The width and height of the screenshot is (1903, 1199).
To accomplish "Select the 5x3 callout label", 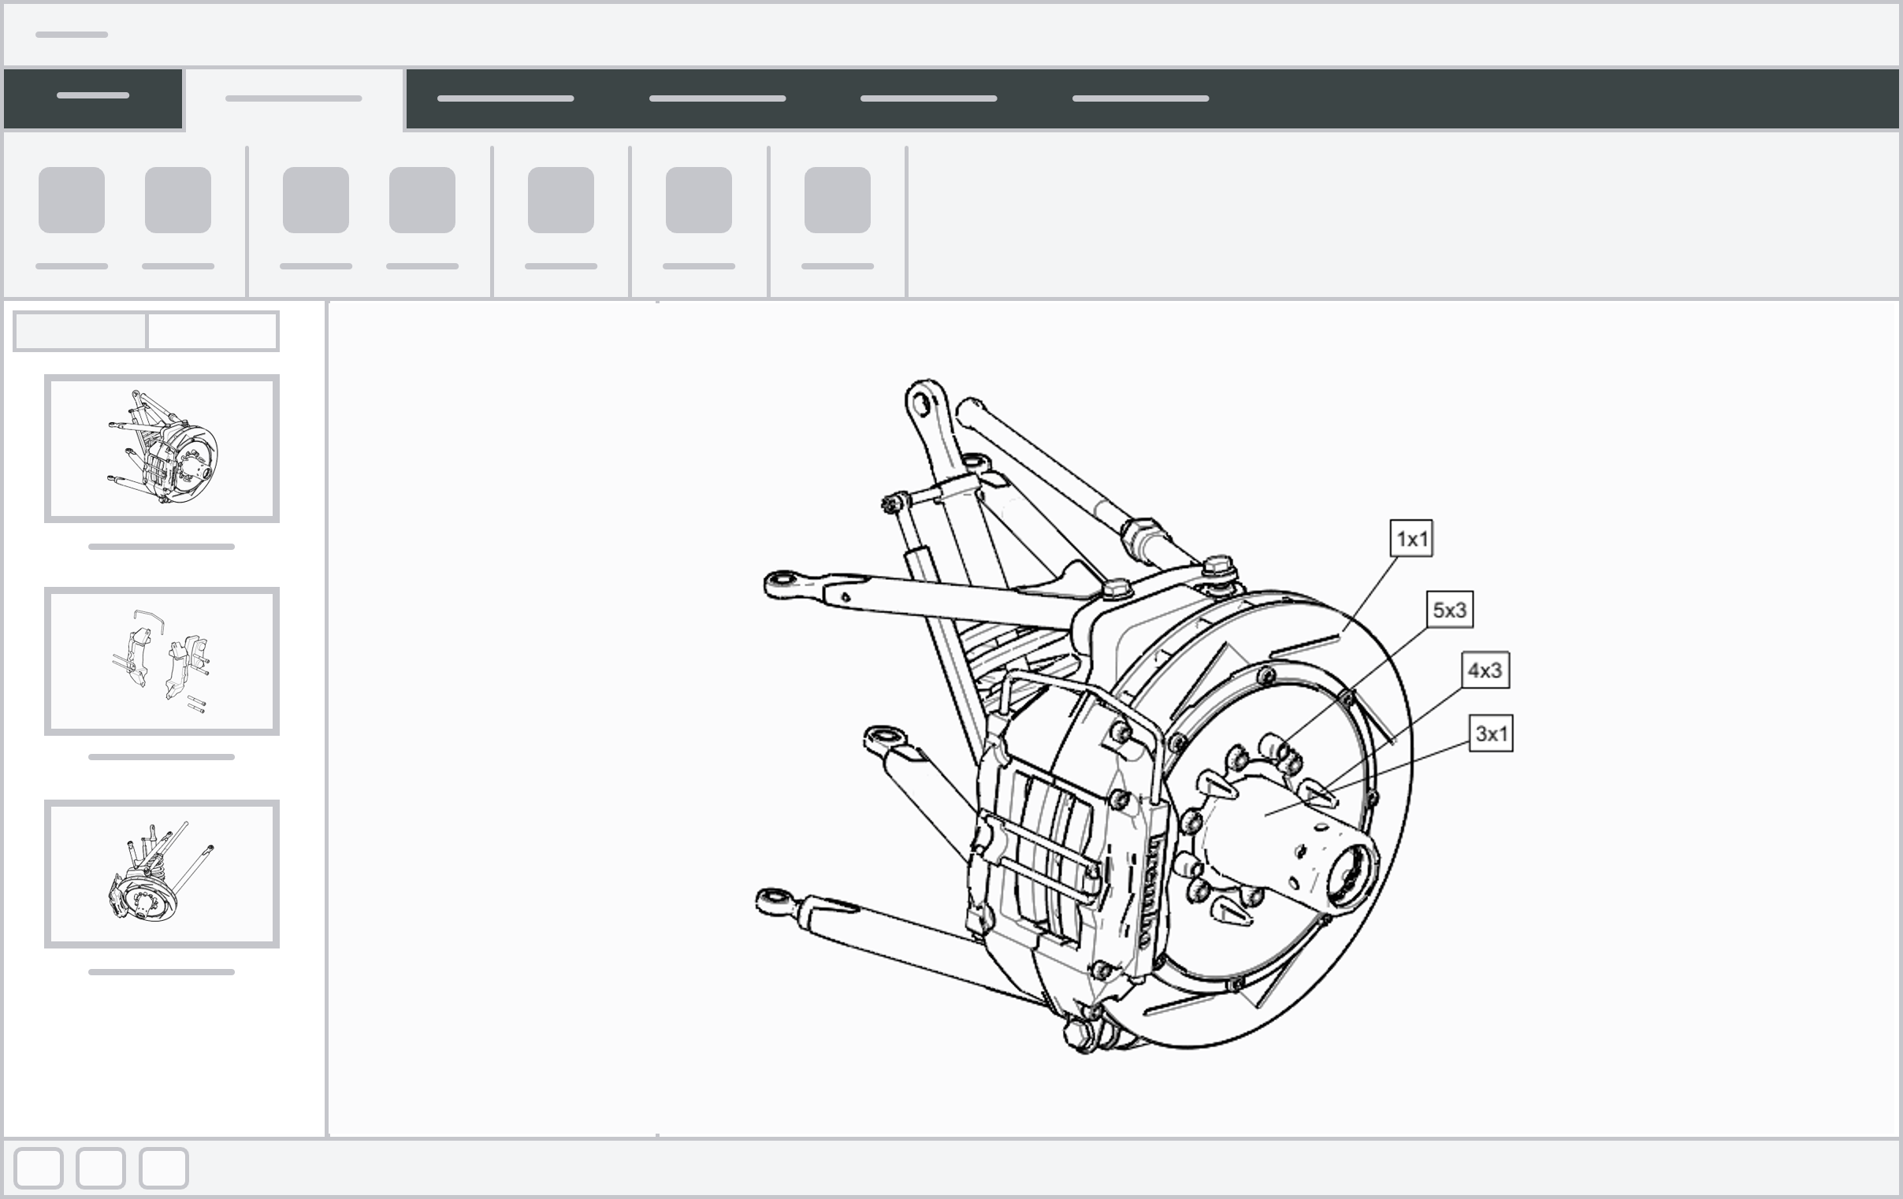I will 1449,610.
